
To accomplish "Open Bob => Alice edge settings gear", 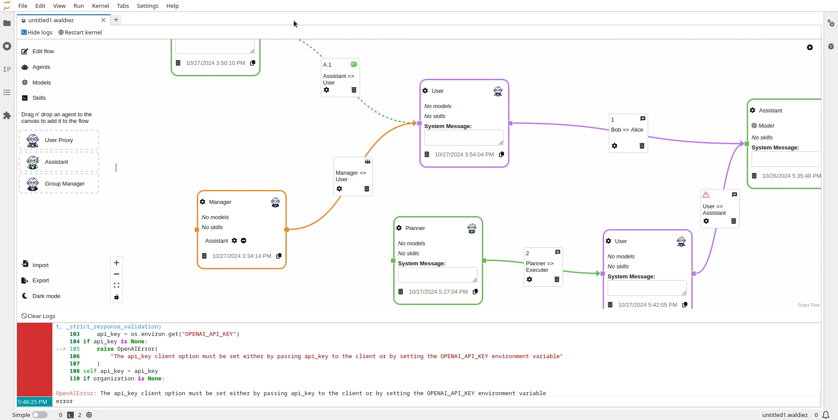I will 615,146.
